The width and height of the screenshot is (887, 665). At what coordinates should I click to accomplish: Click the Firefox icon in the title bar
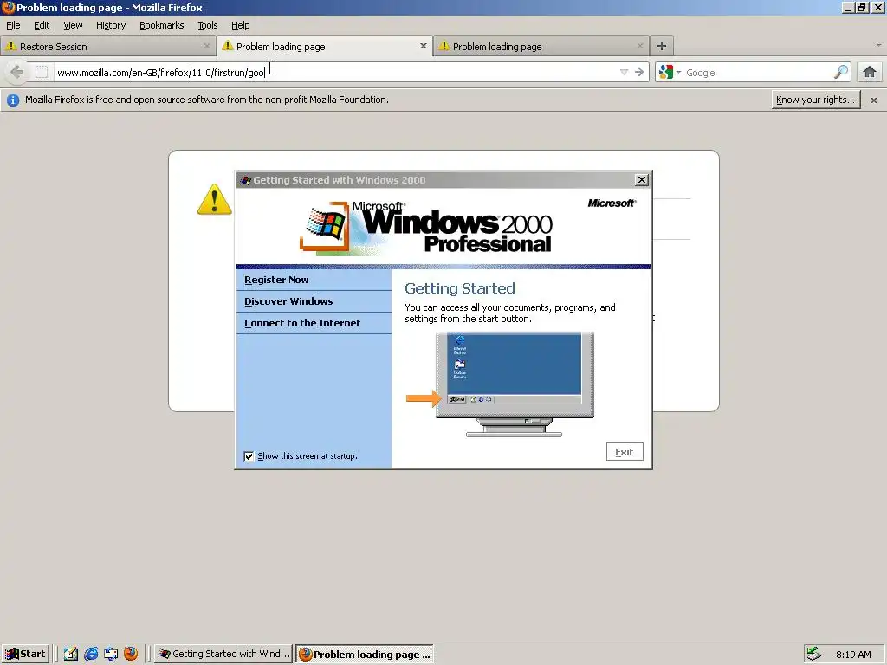(x=8, y=7)
